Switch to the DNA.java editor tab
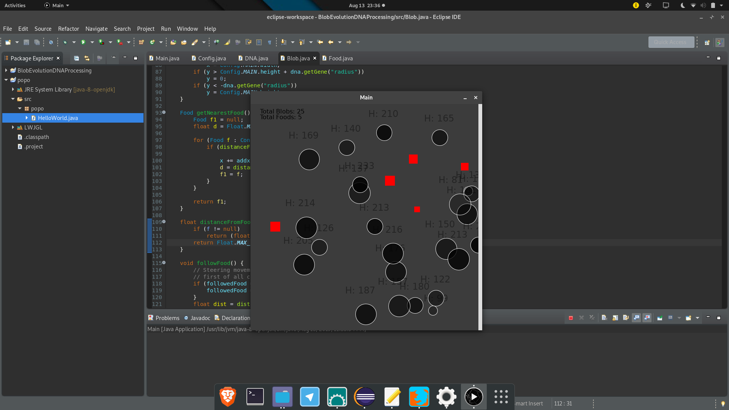Screen dimensions: 729x410 tap(254, 58)
